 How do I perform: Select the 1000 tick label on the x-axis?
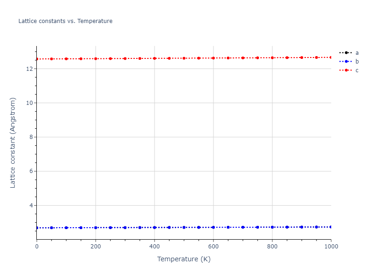[x=331, y=247]
